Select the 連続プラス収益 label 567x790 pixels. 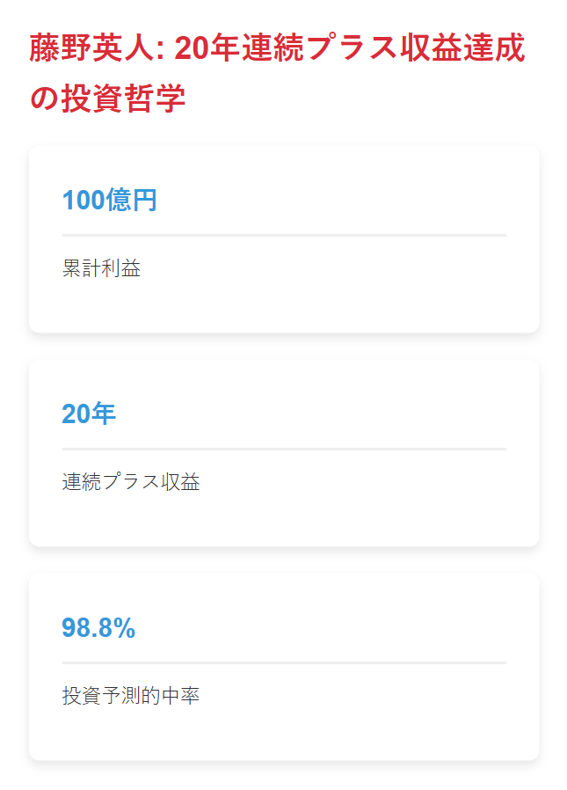point(131,482)
